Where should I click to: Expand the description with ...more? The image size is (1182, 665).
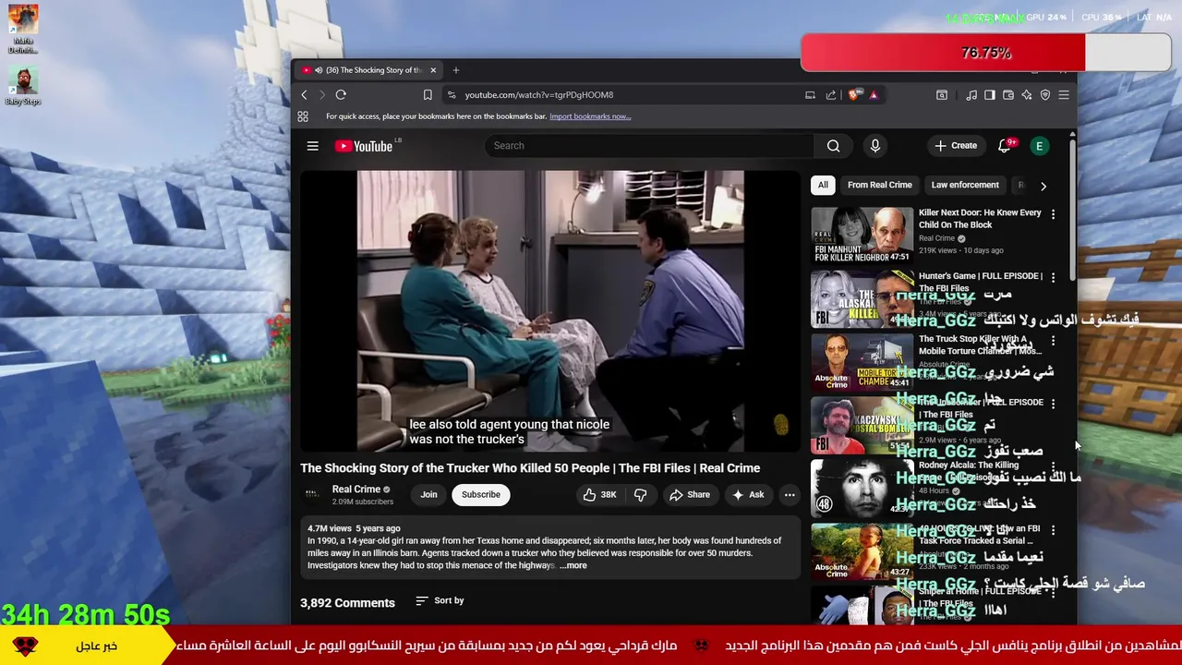point(573,565)
